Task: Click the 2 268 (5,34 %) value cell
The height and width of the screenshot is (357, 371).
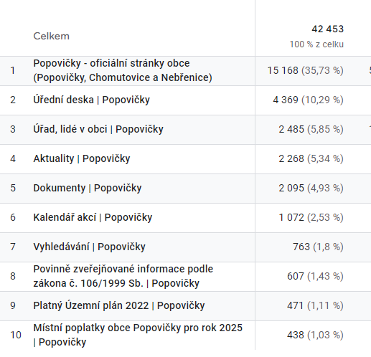Action: [x=311, y=158]
